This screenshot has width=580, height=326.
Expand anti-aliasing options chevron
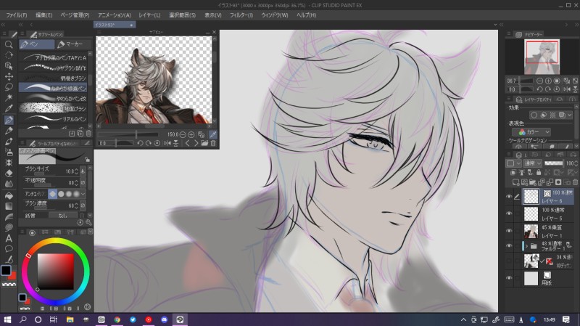tap(83, 194)
